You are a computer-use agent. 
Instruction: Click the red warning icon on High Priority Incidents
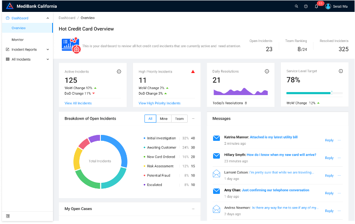pyautogui.click(x=193, y=72)
